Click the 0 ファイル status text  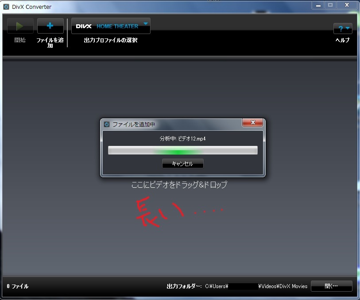coord(17,286)
